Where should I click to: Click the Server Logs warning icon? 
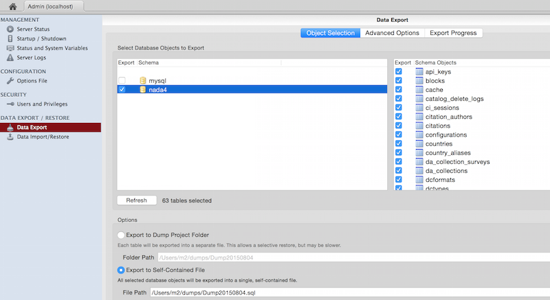pyautogui.click(x=10, y=58)
